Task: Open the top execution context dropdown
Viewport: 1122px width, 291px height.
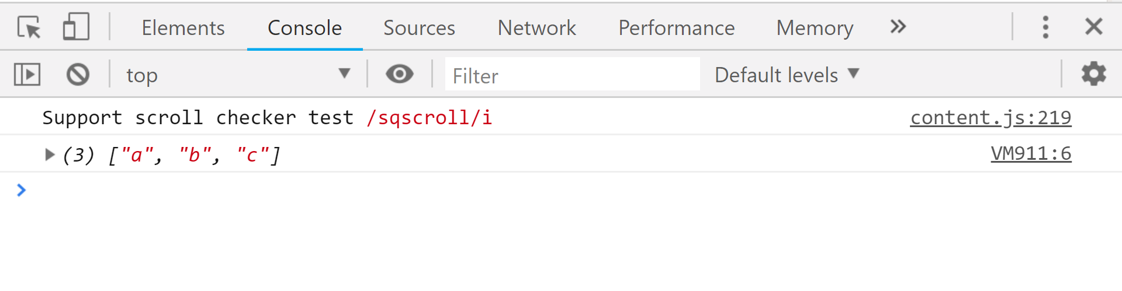Action: pyautogui.click(x=238, y=75)
